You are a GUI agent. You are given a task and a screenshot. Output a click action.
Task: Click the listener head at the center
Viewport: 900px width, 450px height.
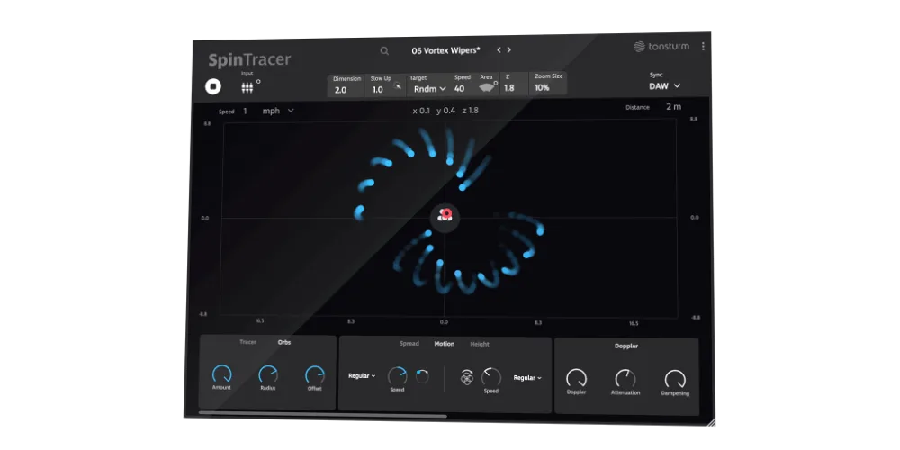coord(445,216)
